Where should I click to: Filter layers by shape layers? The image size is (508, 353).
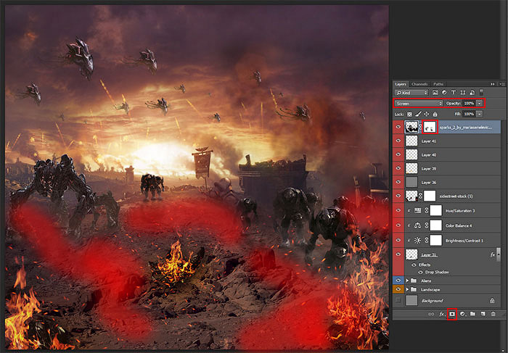463,93
